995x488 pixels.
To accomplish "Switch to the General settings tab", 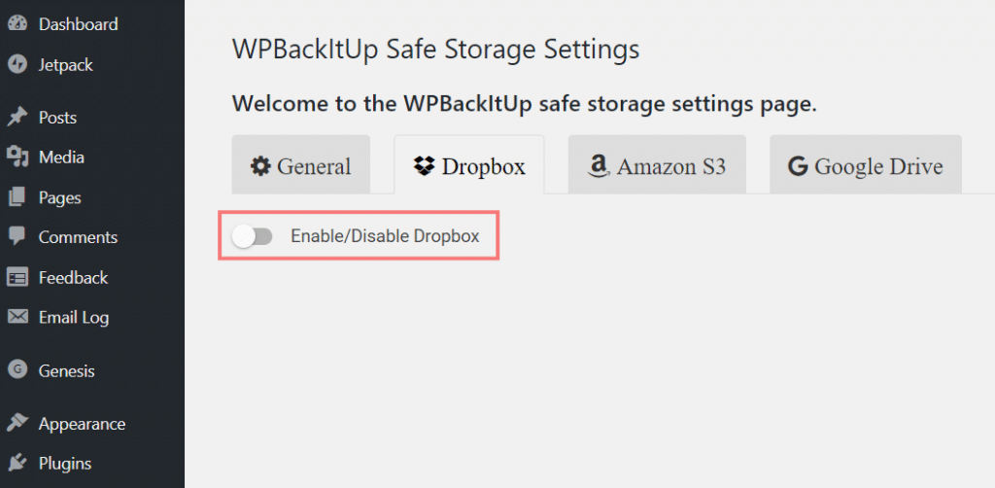I will pos(301,164).
